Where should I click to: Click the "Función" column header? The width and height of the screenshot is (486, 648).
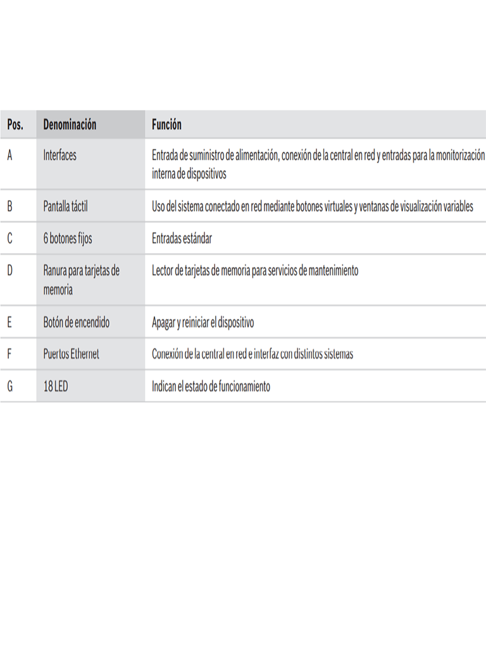pos(166,125)
